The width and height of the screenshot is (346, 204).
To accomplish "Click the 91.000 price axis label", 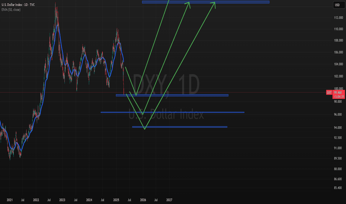I will (x=338, y=148).
